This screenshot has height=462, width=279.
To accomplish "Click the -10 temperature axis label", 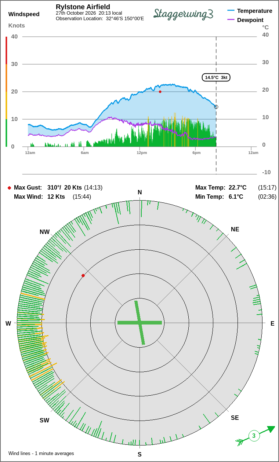I will pyautogui.click(x=266, y=172).
